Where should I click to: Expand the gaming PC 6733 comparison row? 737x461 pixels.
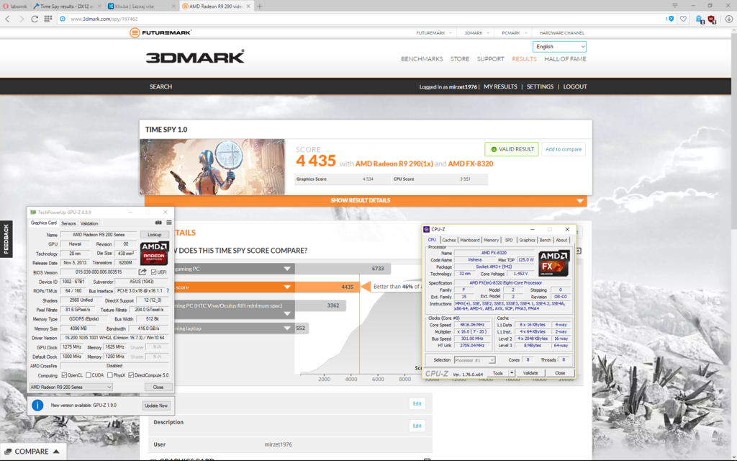(287, 269)
